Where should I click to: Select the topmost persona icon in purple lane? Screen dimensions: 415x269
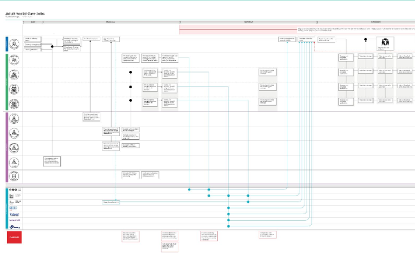click(x=15, y=119)
